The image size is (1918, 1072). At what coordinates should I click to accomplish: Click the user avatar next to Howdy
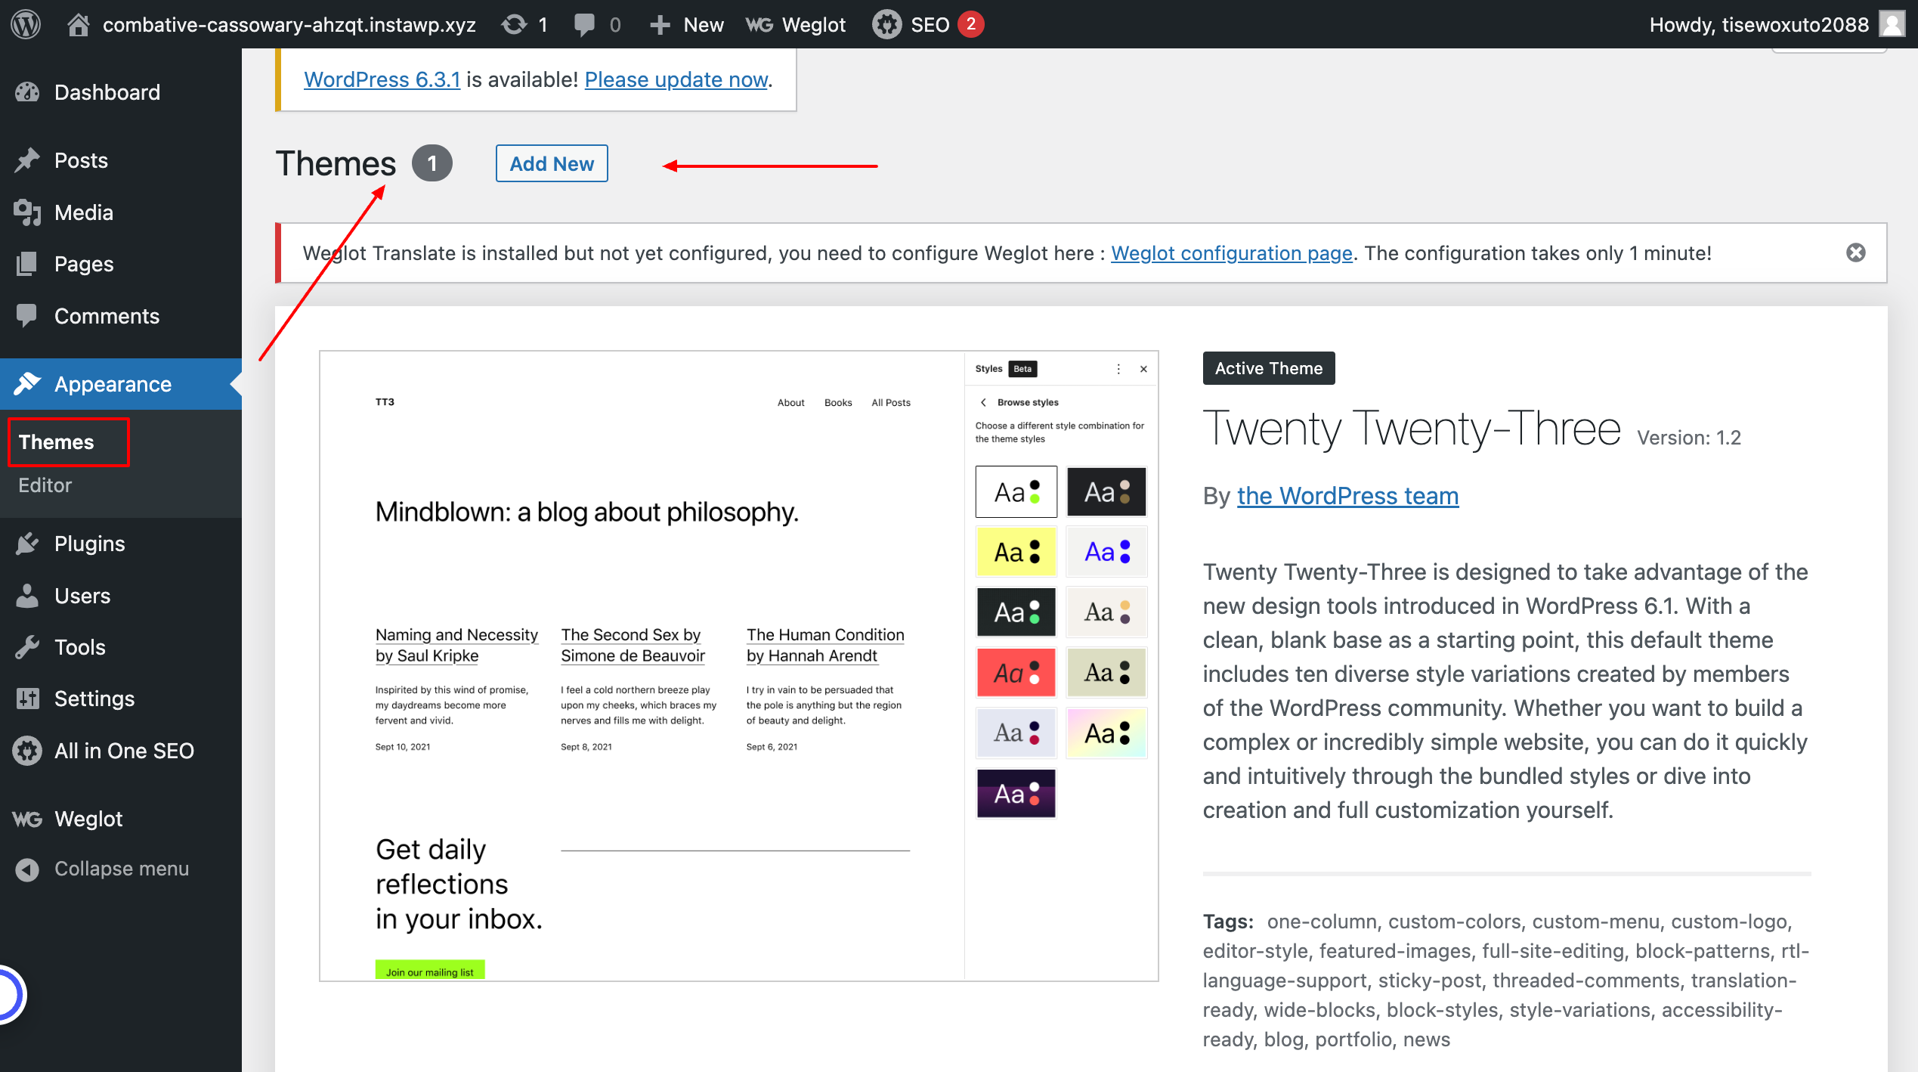(1892, 23)
